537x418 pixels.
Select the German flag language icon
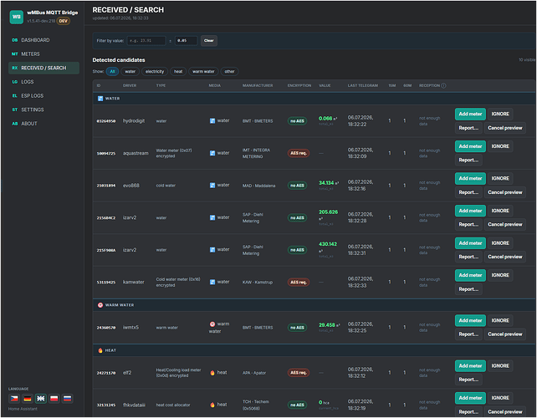coord(28,399)
